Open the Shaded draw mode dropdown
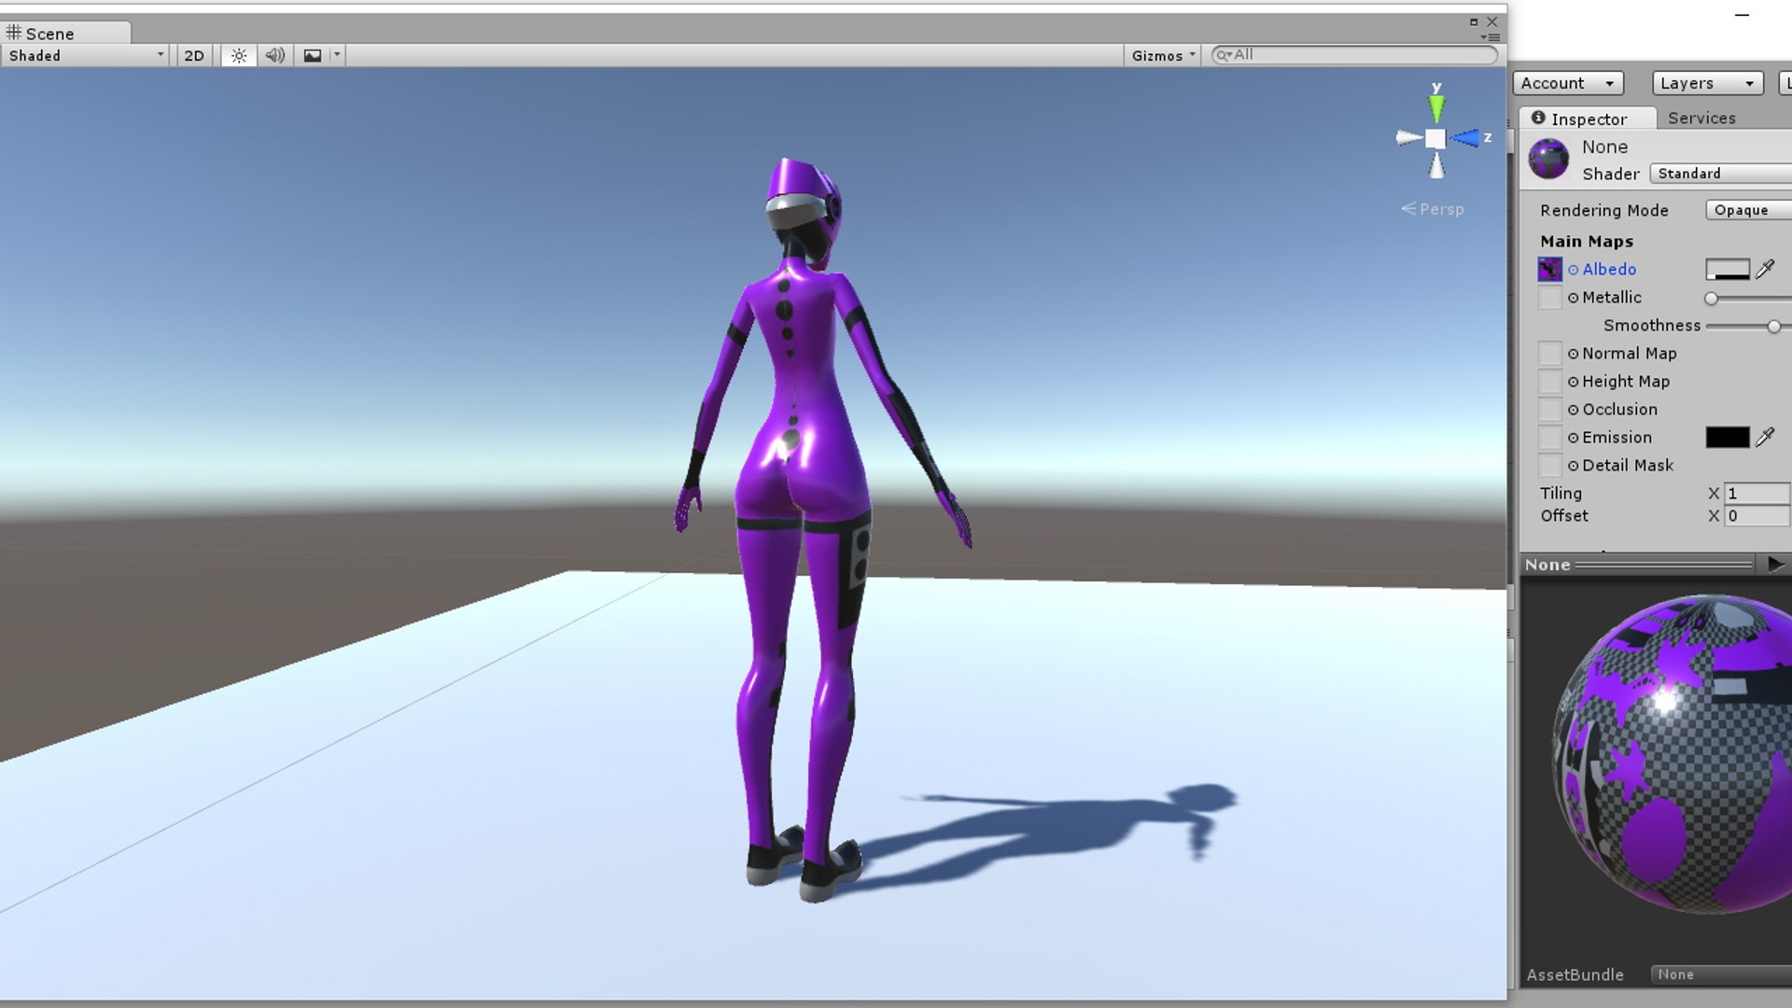Image resolution: width=1792 pixels, height=1008 pixels. [x=86, y=56]
